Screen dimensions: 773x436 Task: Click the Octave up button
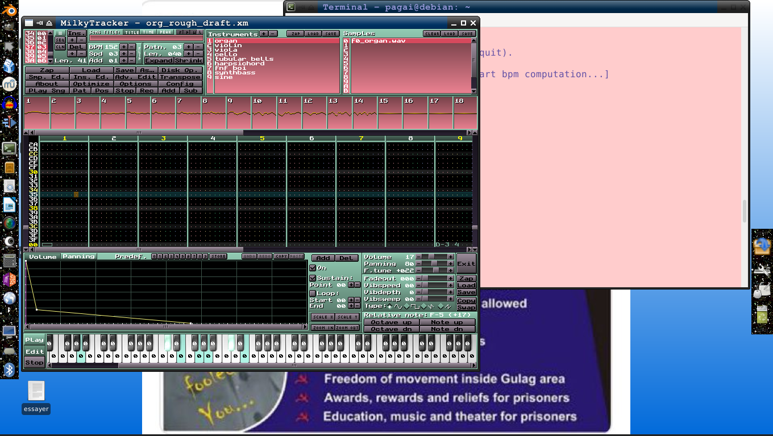pos(392,322)
